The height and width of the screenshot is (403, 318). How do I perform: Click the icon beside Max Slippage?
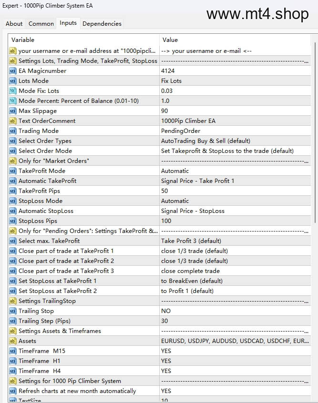[x=12, y=111]
